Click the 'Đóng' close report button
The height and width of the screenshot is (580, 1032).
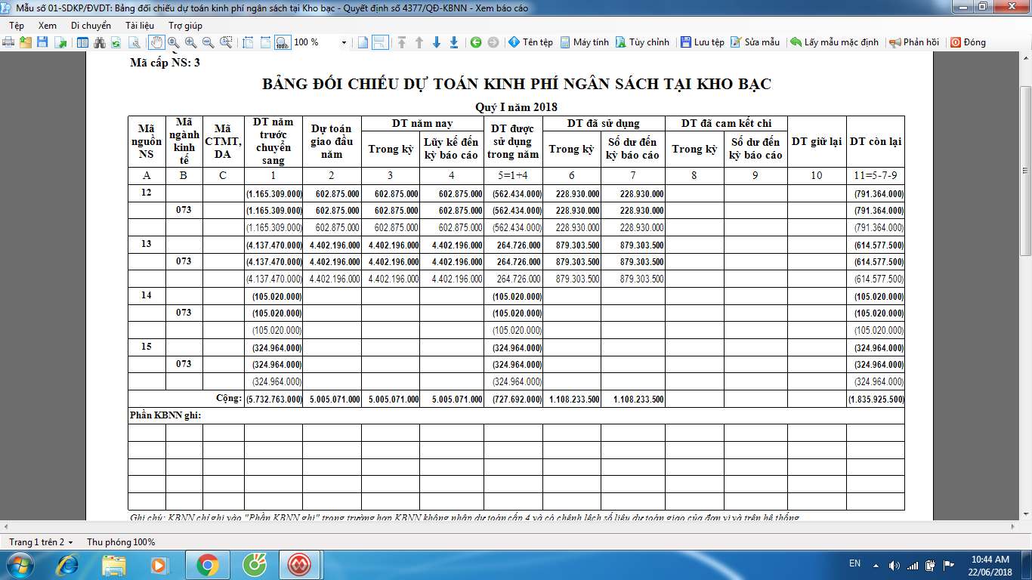968,42
